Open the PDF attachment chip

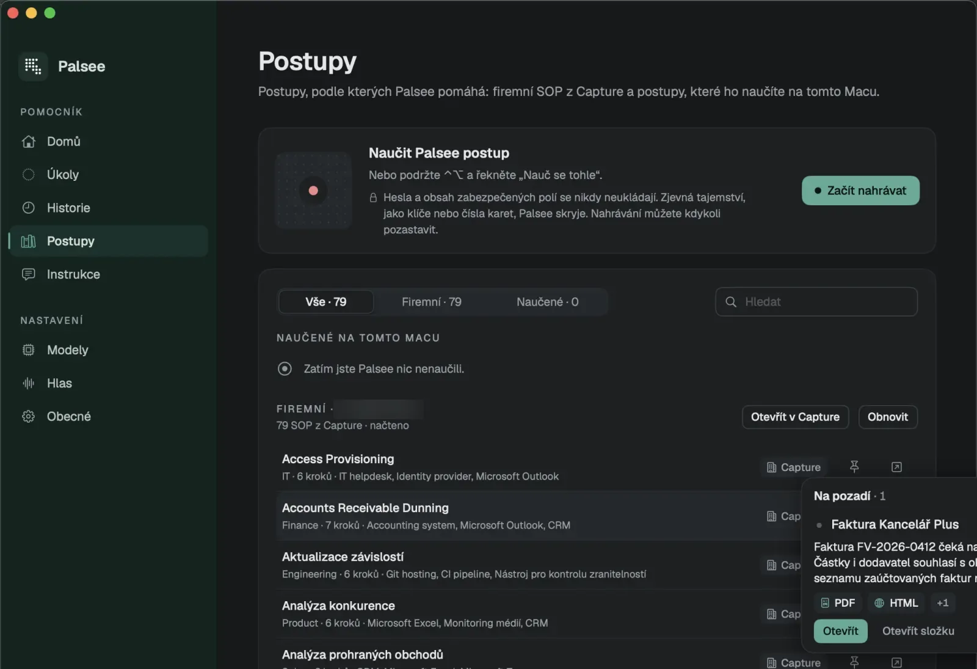838,603
